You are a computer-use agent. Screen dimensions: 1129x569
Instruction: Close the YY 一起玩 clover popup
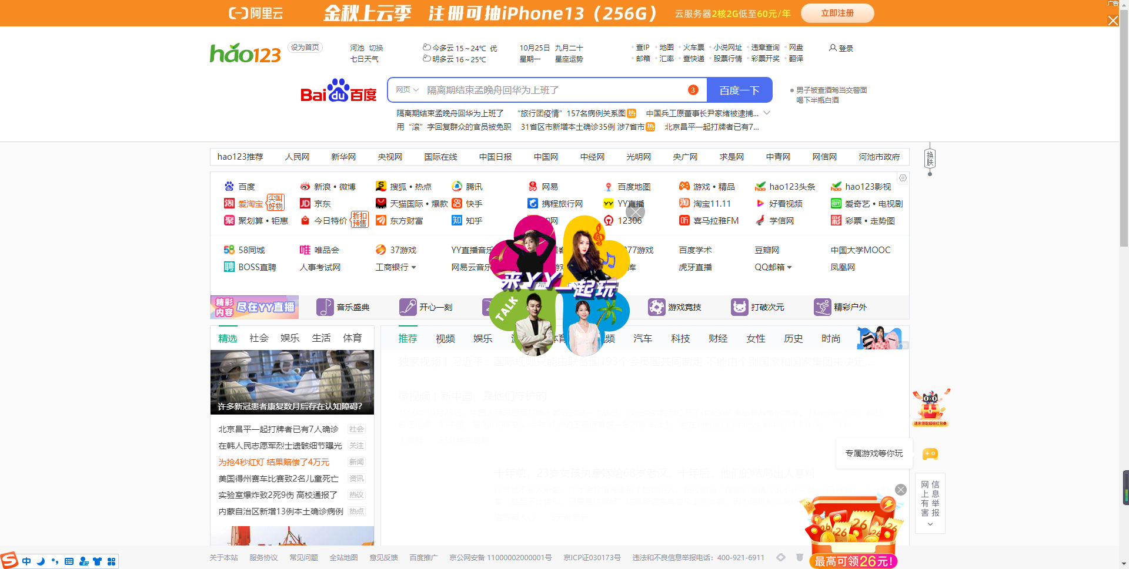click(635, 211)
